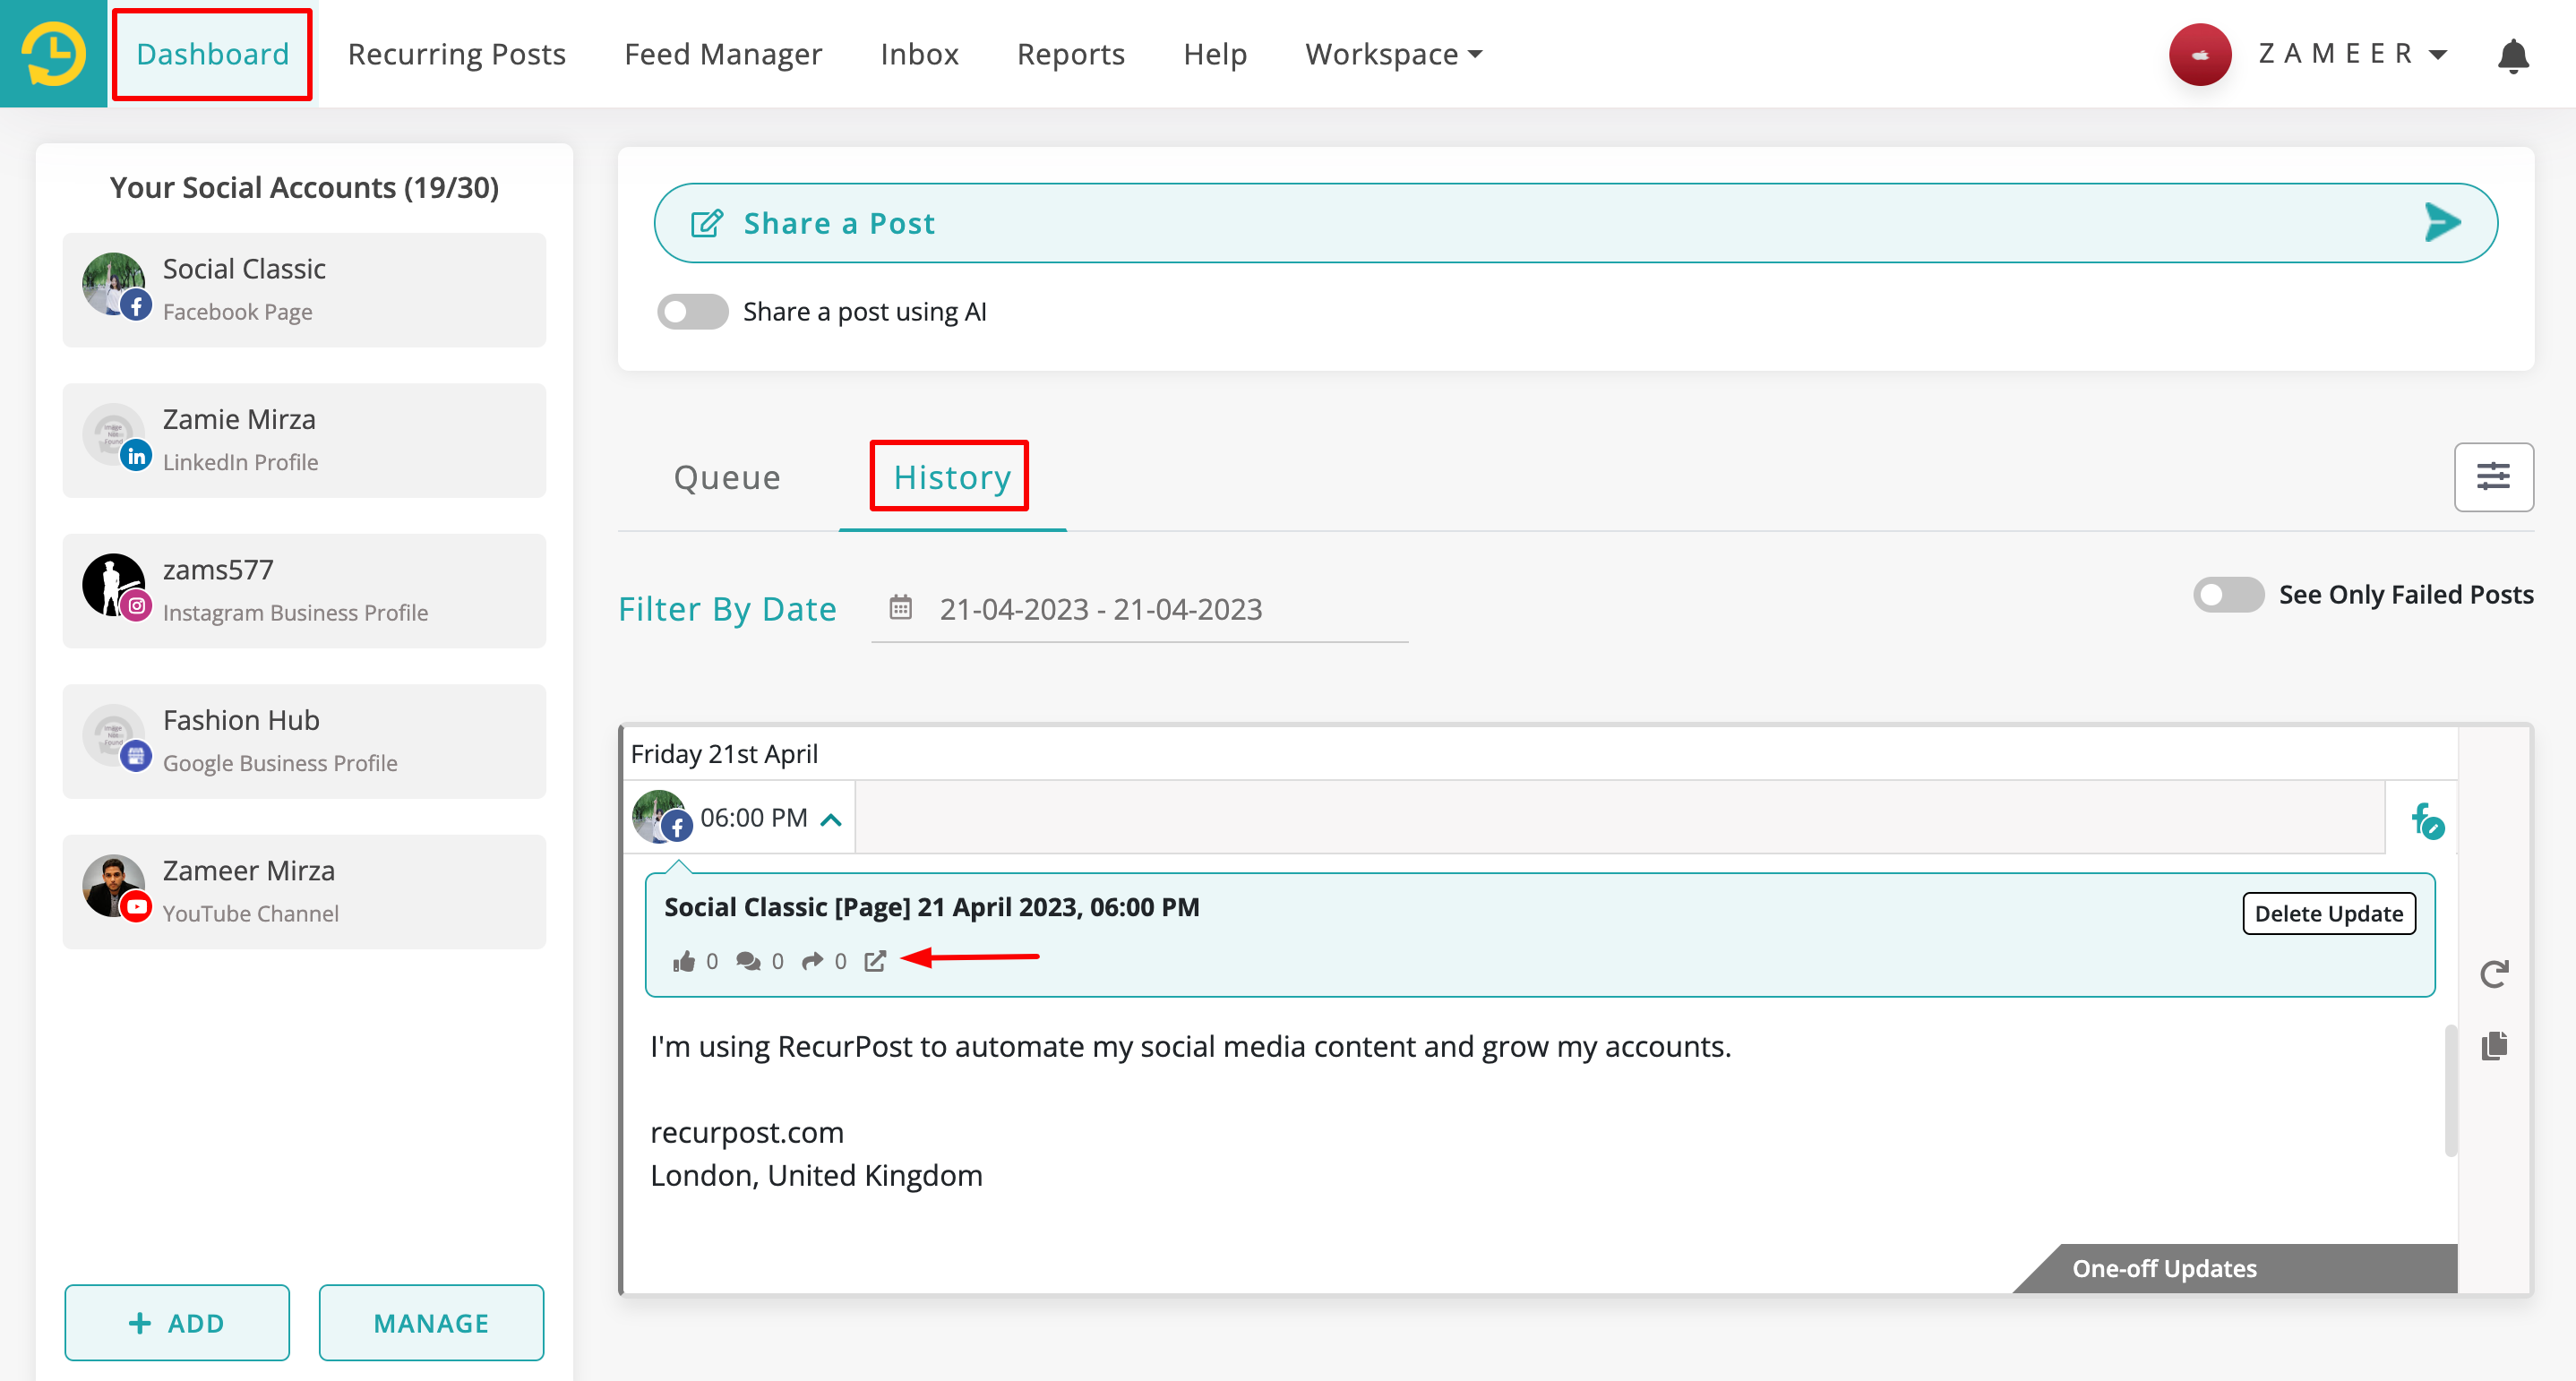Click the compose pencil icon in Share a Post
2576x1381 pixels.
coord(706,223)
